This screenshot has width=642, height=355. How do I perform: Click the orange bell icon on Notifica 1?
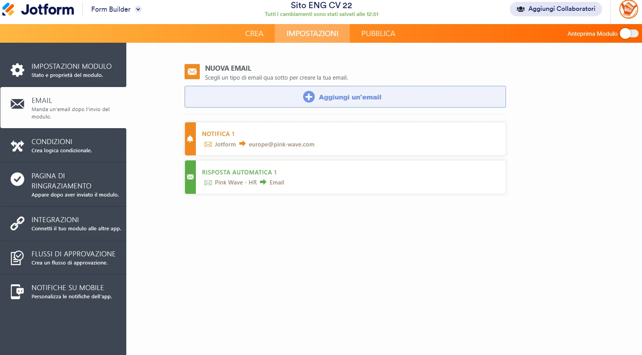coord(190,138)
